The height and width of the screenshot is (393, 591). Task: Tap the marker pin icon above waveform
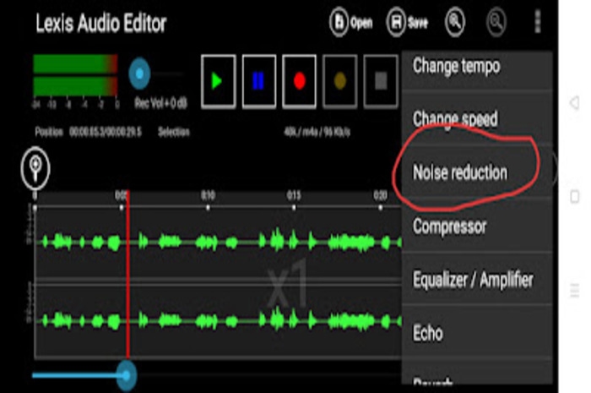tap(35, 168)
